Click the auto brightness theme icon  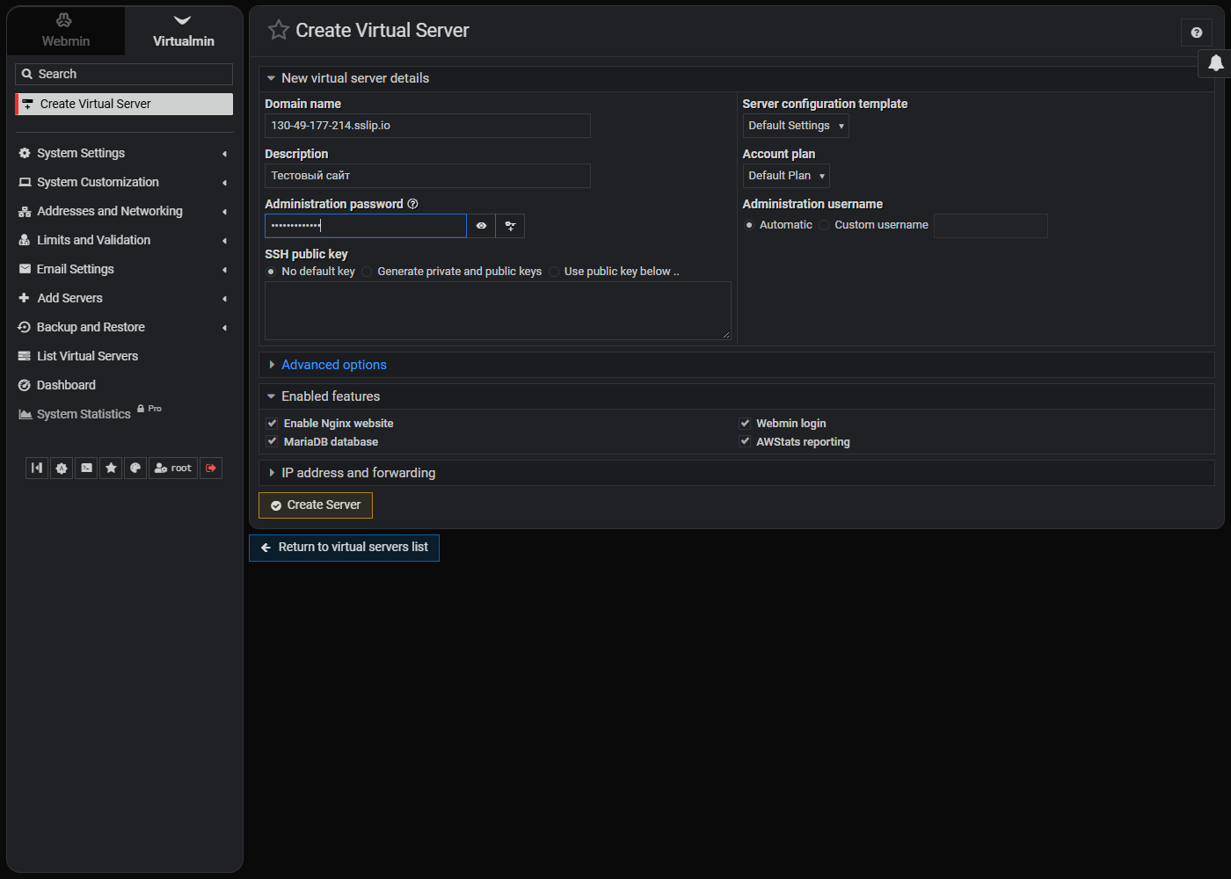[x=62, y=469]
